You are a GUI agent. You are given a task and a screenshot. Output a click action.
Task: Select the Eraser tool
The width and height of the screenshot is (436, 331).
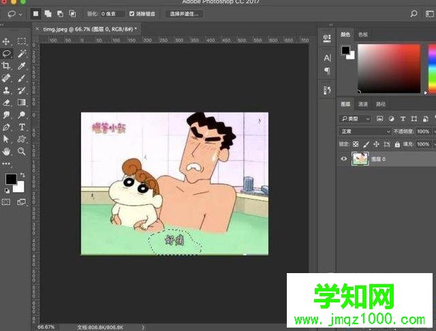6,103
